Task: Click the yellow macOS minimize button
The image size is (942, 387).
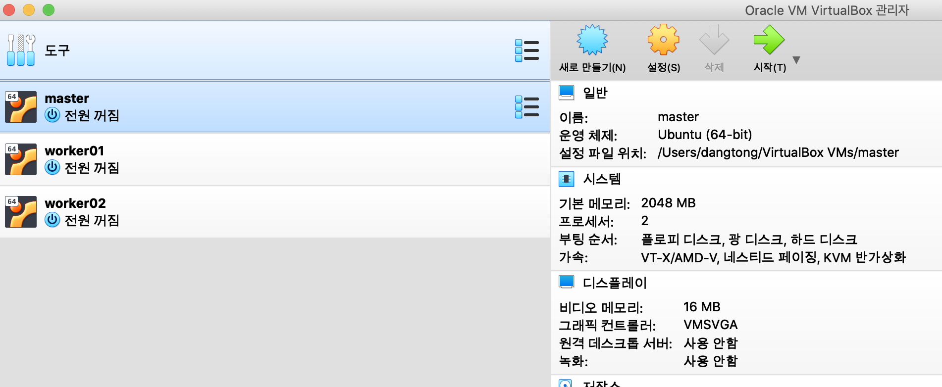Action: pyautogui.click(x=29, y=10)
